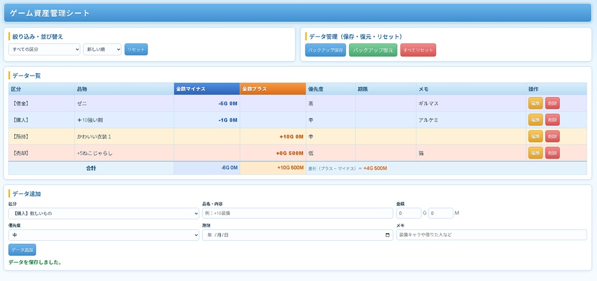Click the 金額プラス column header

pos(273,89)
